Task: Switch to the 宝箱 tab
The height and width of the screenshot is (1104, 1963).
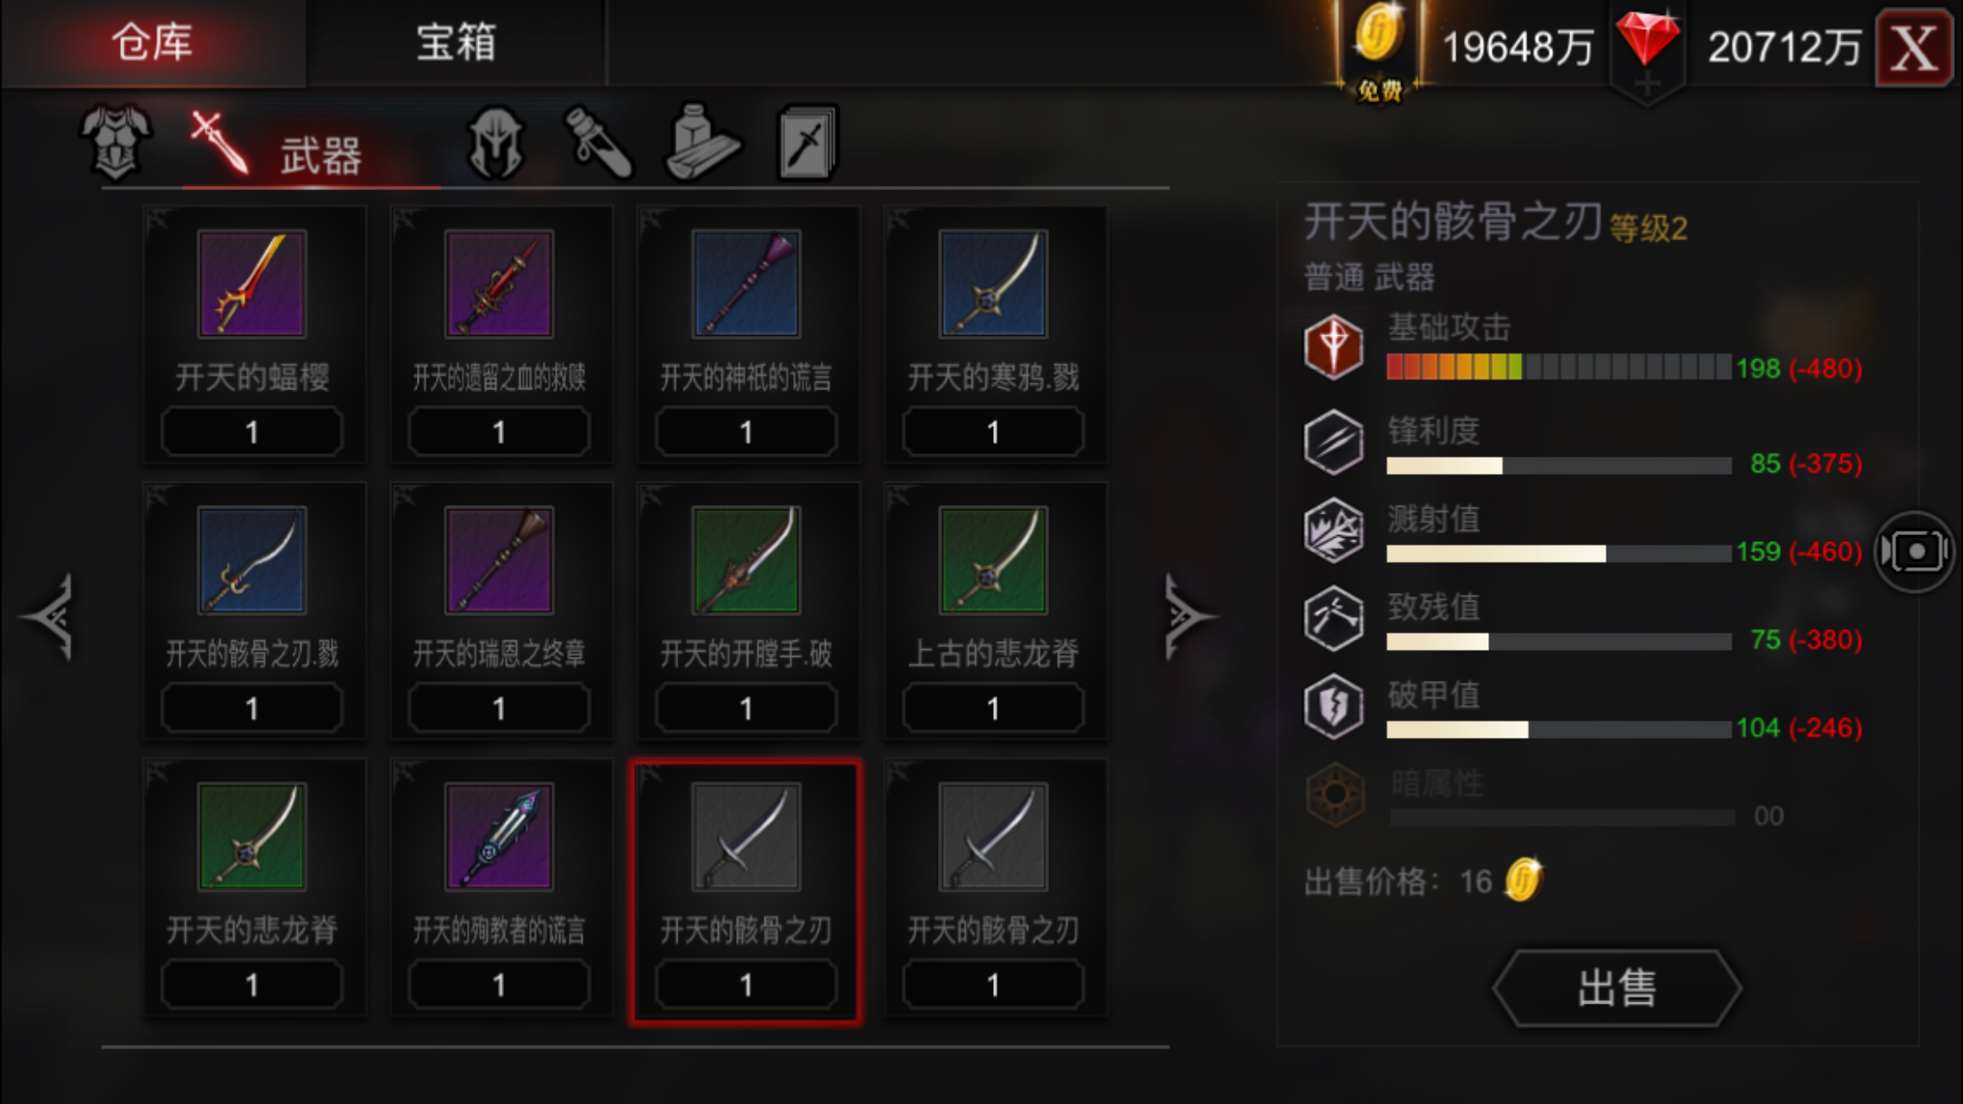Action: [456, 43]
